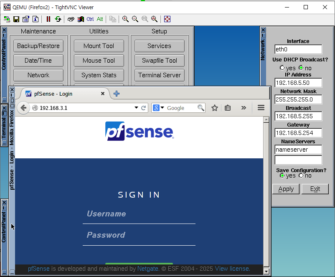Image resolution: width=335 pixels, height=277 pixels.
Task: Select yes for Use DHCP Broadcast
Action: (x=282, y=68)
